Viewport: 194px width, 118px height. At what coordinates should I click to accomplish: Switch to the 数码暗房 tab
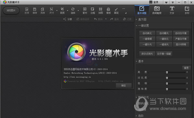(157, 10)
